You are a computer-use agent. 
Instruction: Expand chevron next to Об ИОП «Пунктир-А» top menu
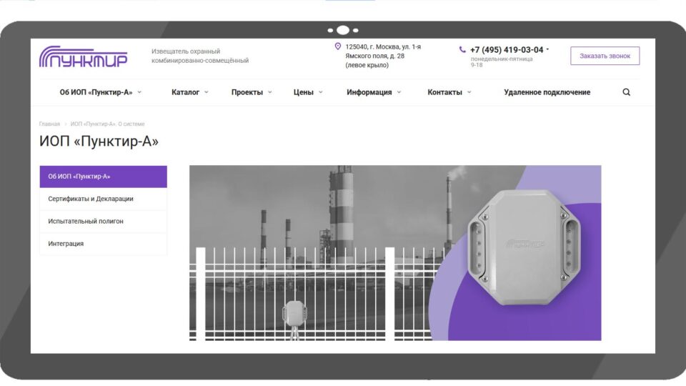tap(139, 92)
